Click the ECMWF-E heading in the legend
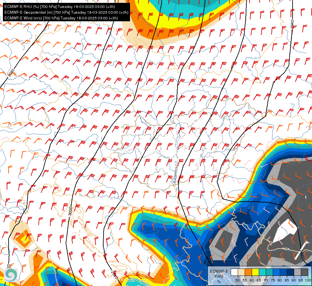312x286 pixels. [219, 271]
